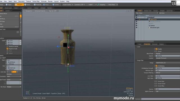Switch to the Model Quad layout tab
This screenshot has width=180, height=101.
[x=8, y=8]
